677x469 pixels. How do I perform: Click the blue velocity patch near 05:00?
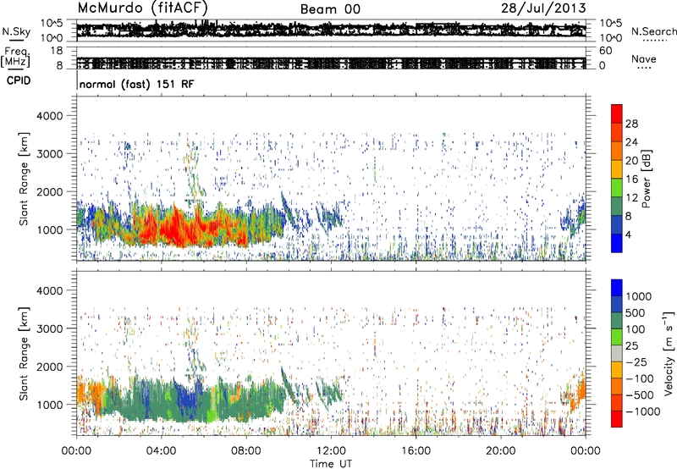(x=187, y=397)
